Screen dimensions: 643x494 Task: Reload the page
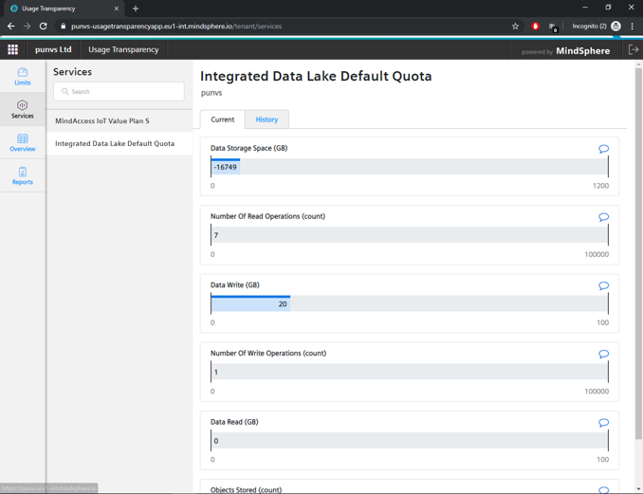coord(43,27)
